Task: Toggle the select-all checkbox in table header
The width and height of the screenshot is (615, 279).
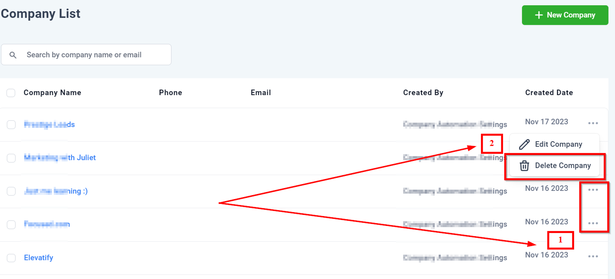Action: click(11, 93)
